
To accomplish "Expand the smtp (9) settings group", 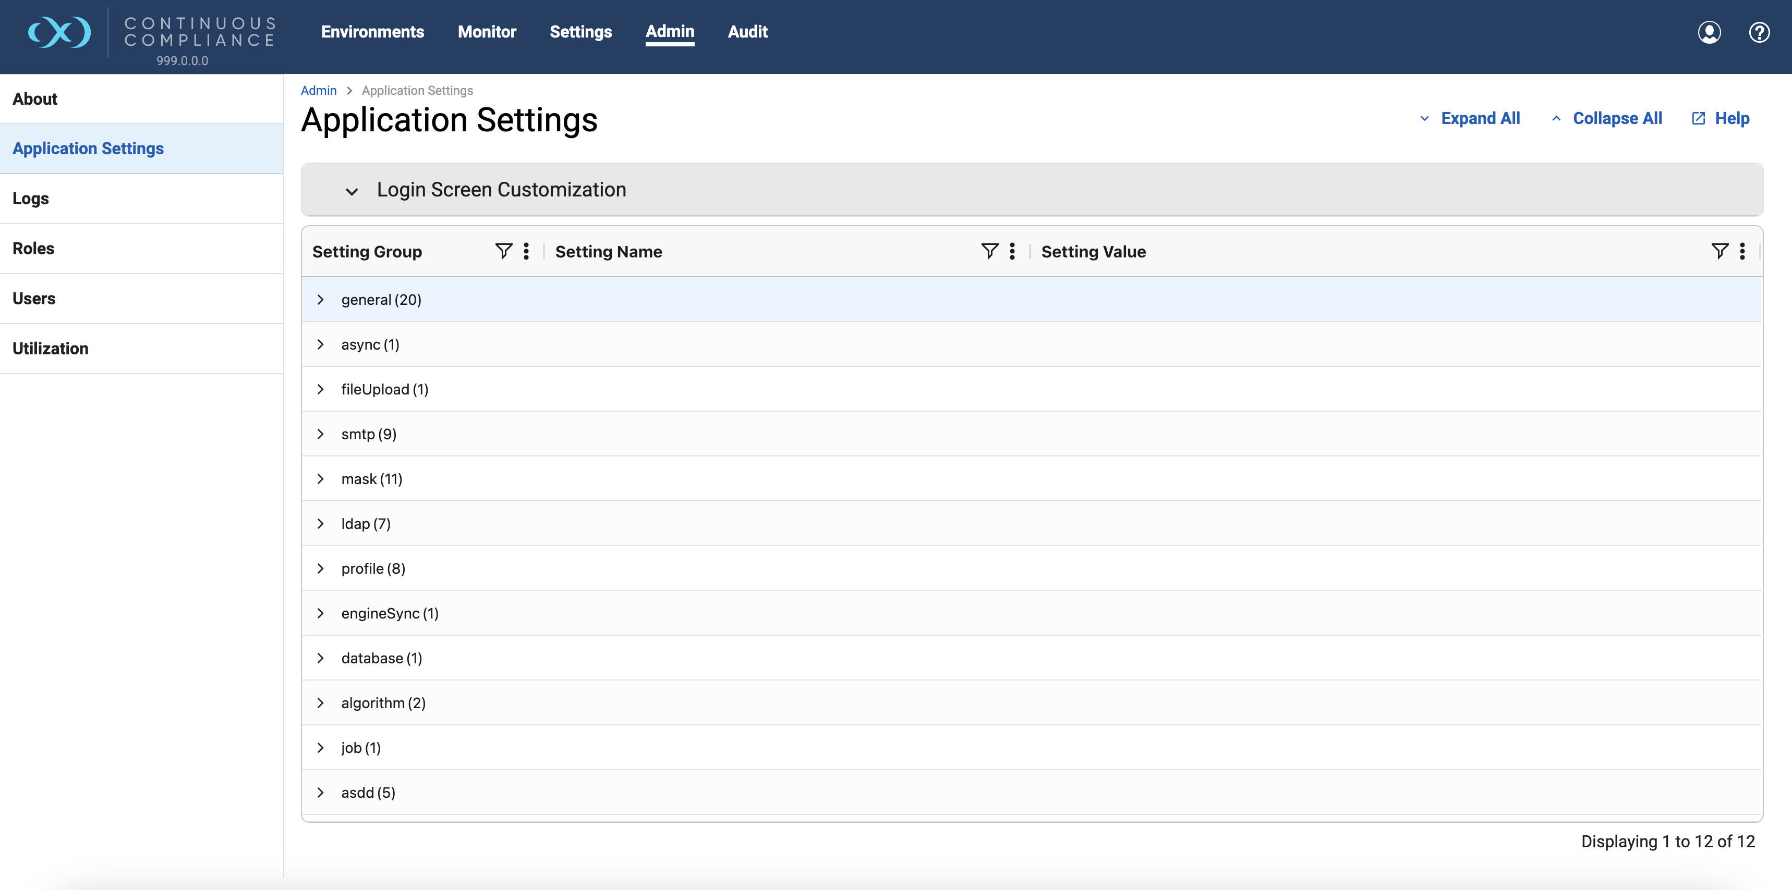I will tap(321, 434).
